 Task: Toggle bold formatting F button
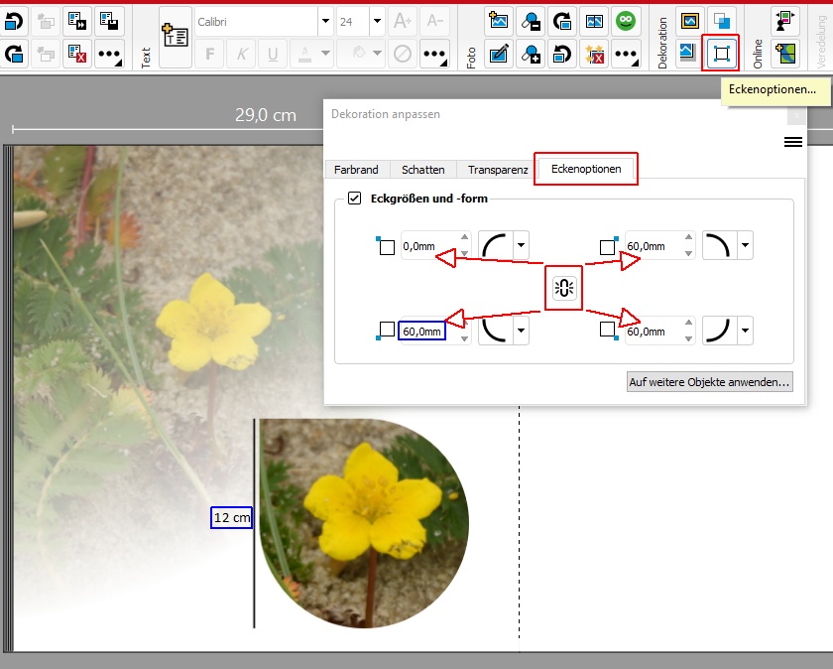pos(209,54)
